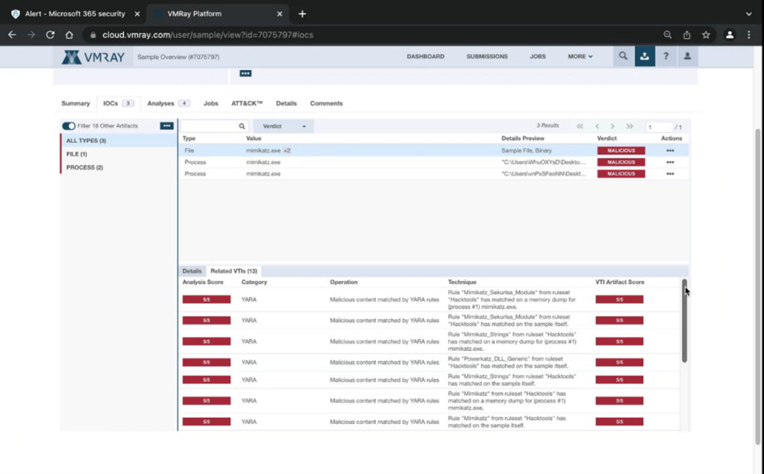Open the Jobs sample tab

click(210, 103)
